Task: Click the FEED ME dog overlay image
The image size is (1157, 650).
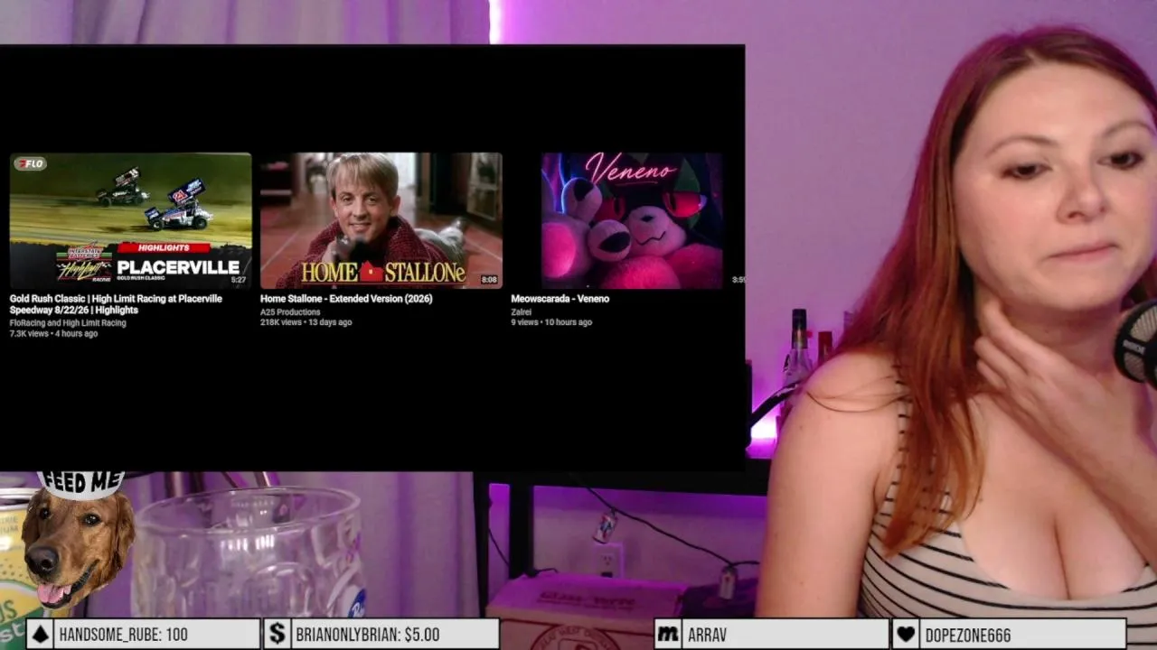Action: (x=78, y=539)
